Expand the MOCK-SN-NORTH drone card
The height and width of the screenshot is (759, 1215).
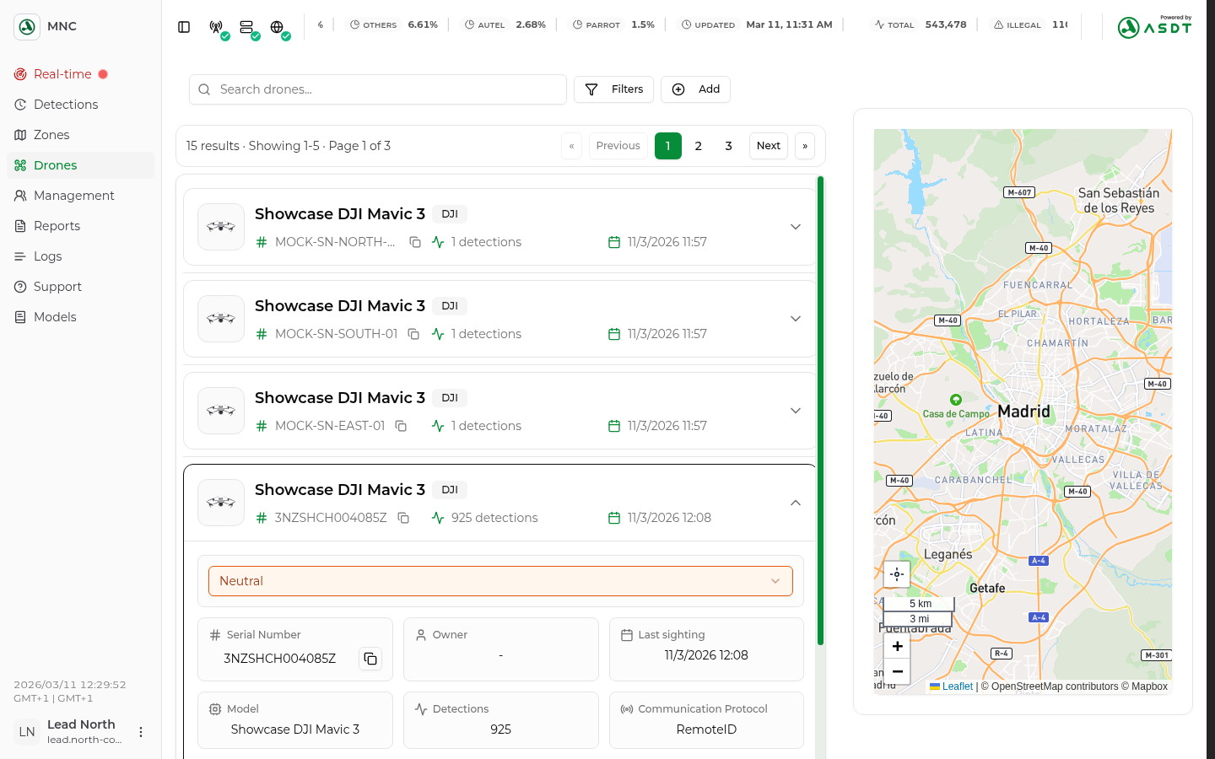[x=796, y=227]
